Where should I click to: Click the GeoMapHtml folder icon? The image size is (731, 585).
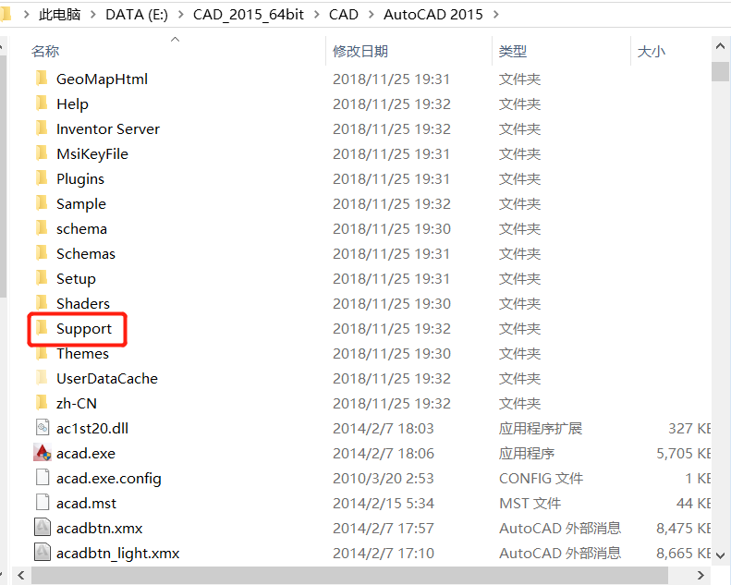[x=42, y=79]
